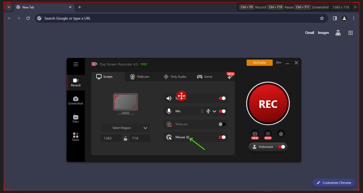Open the hamburger menu in recorder
This screenshot has width=363, height=193.
[76, 64]
